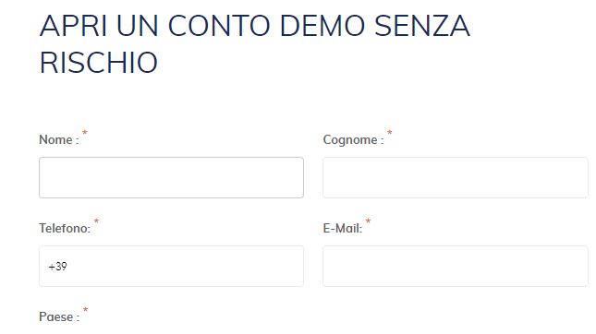The height and width of the screenshot is (334, 596).
Task: Click the red asterisk next to E-Mail
Action: [x=368, y=221]
